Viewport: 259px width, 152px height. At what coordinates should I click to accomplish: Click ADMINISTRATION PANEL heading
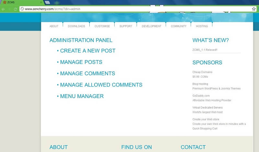(x=81, y=40)
